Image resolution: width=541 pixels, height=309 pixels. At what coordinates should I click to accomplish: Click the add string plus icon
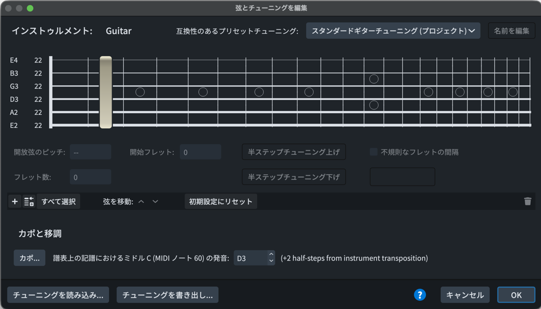point(15,202)
